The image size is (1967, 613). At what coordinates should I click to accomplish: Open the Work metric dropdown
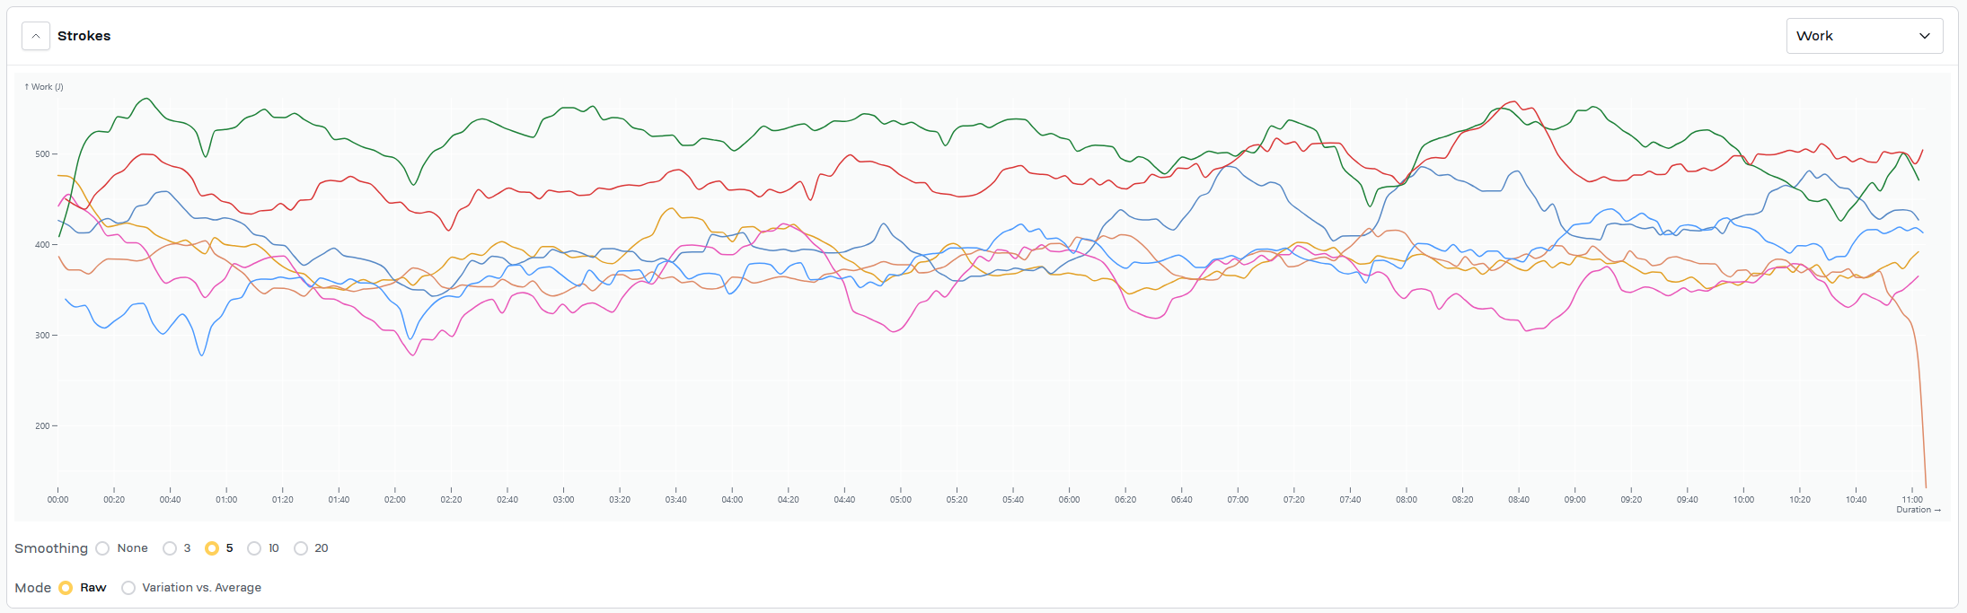click(1864, 36)
